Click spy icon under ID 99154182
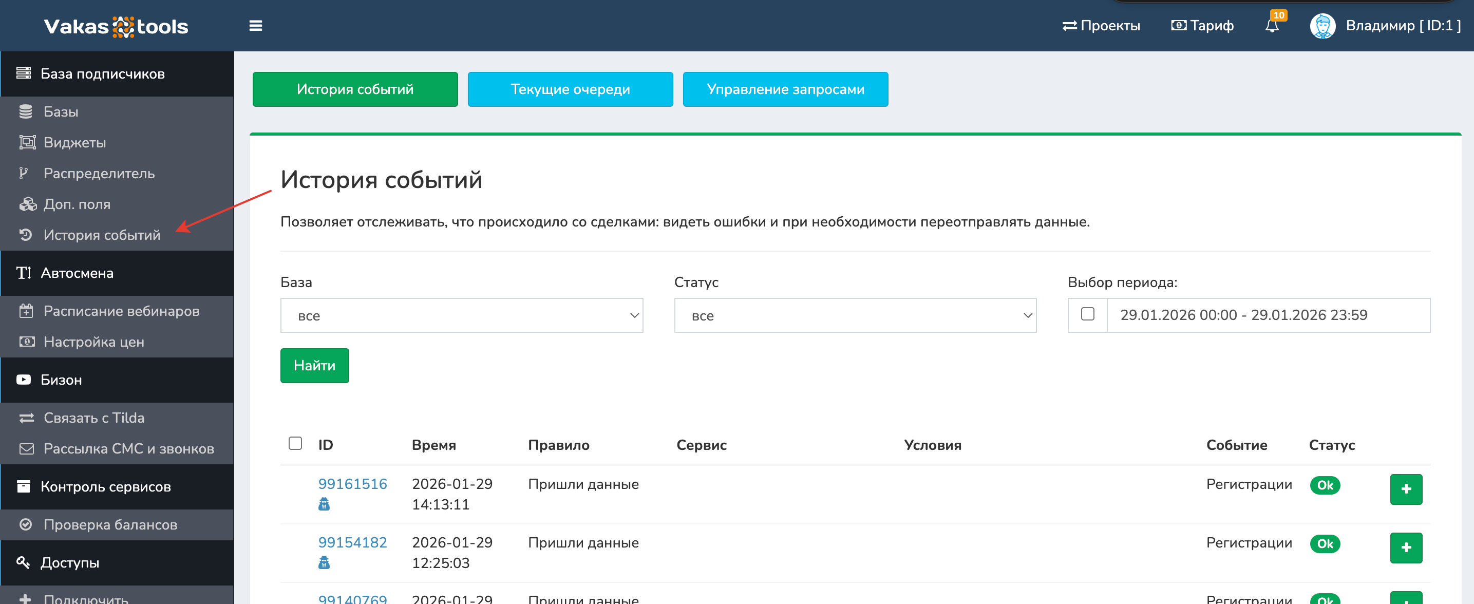Image resolution: width=1474 pixels, height=604 pixels. pyautogui.click(x=324, y=563)
